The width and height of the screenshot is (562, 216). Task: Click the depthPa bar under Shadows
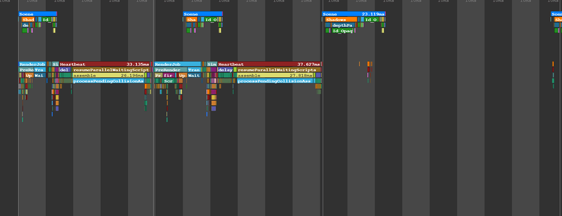coord(343,25)
